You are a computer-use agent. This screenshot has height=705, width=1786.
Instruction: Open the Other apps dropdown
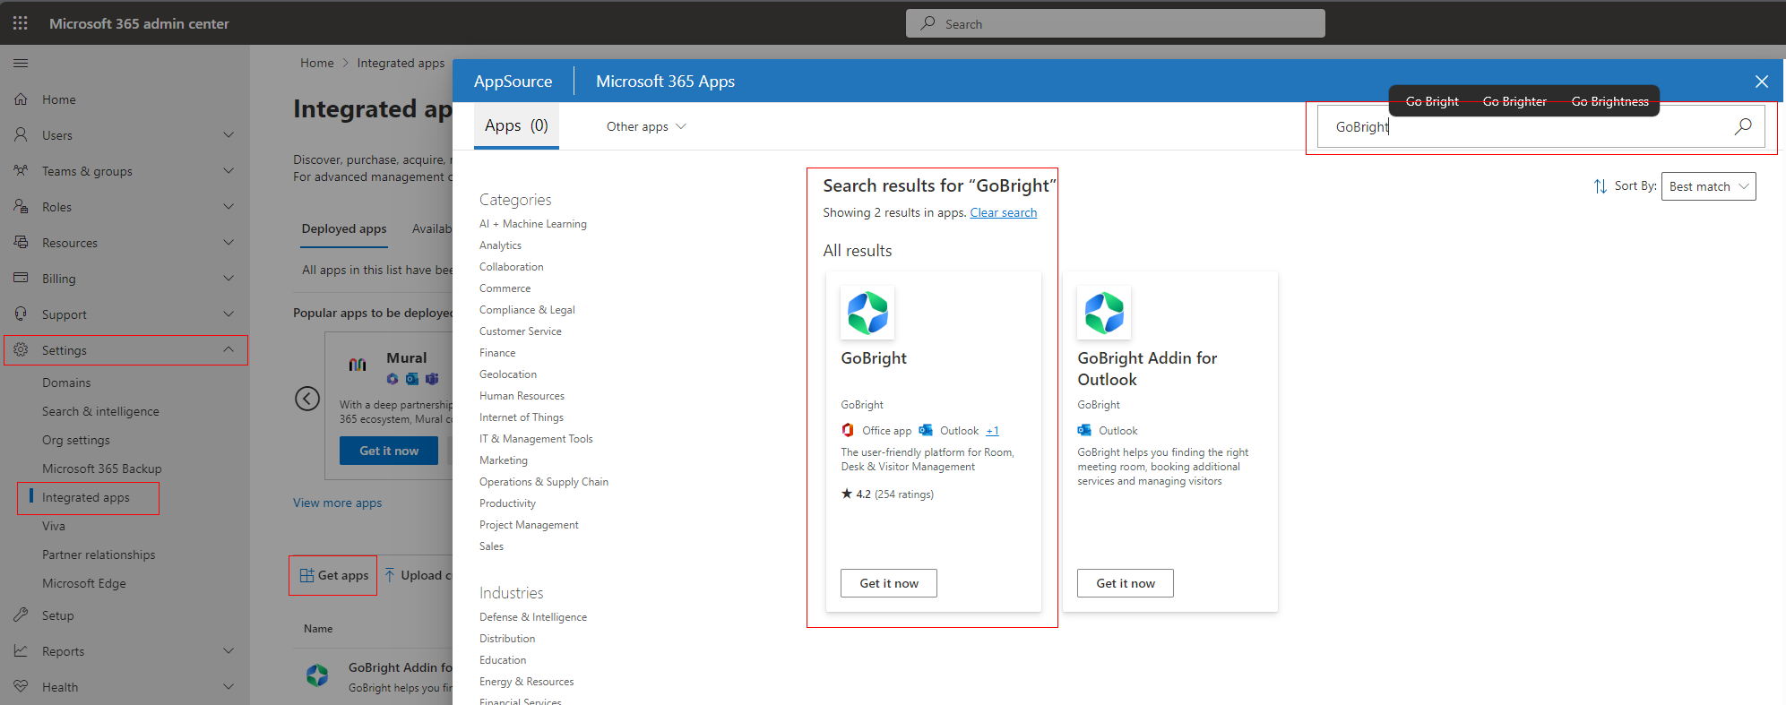click(x=645, y=126)
